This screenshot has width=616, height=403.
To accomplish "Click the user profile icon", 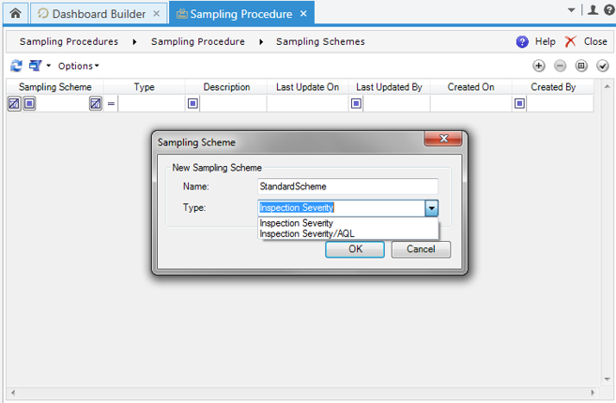I will (x=593, y=9).
